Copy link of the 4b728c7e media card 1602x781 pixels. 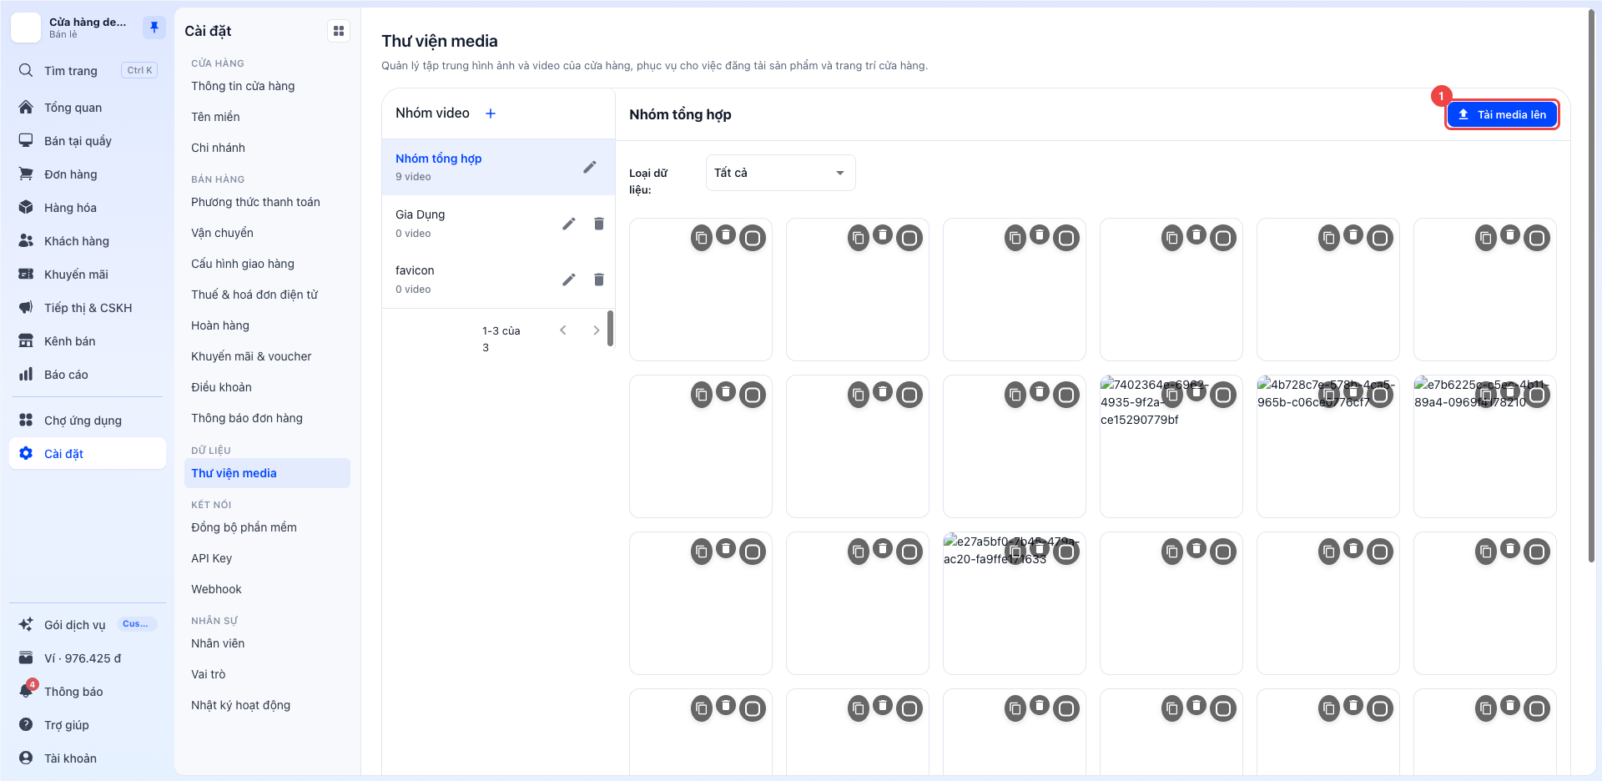pyautogui.click(x=1329, y=395)
